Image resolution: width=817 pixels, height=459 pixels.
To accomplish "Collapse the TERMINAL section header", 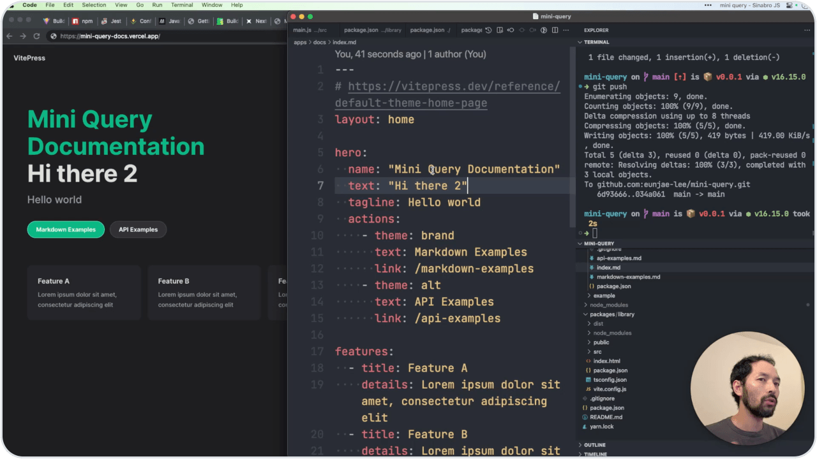I will tap(696, 42).
